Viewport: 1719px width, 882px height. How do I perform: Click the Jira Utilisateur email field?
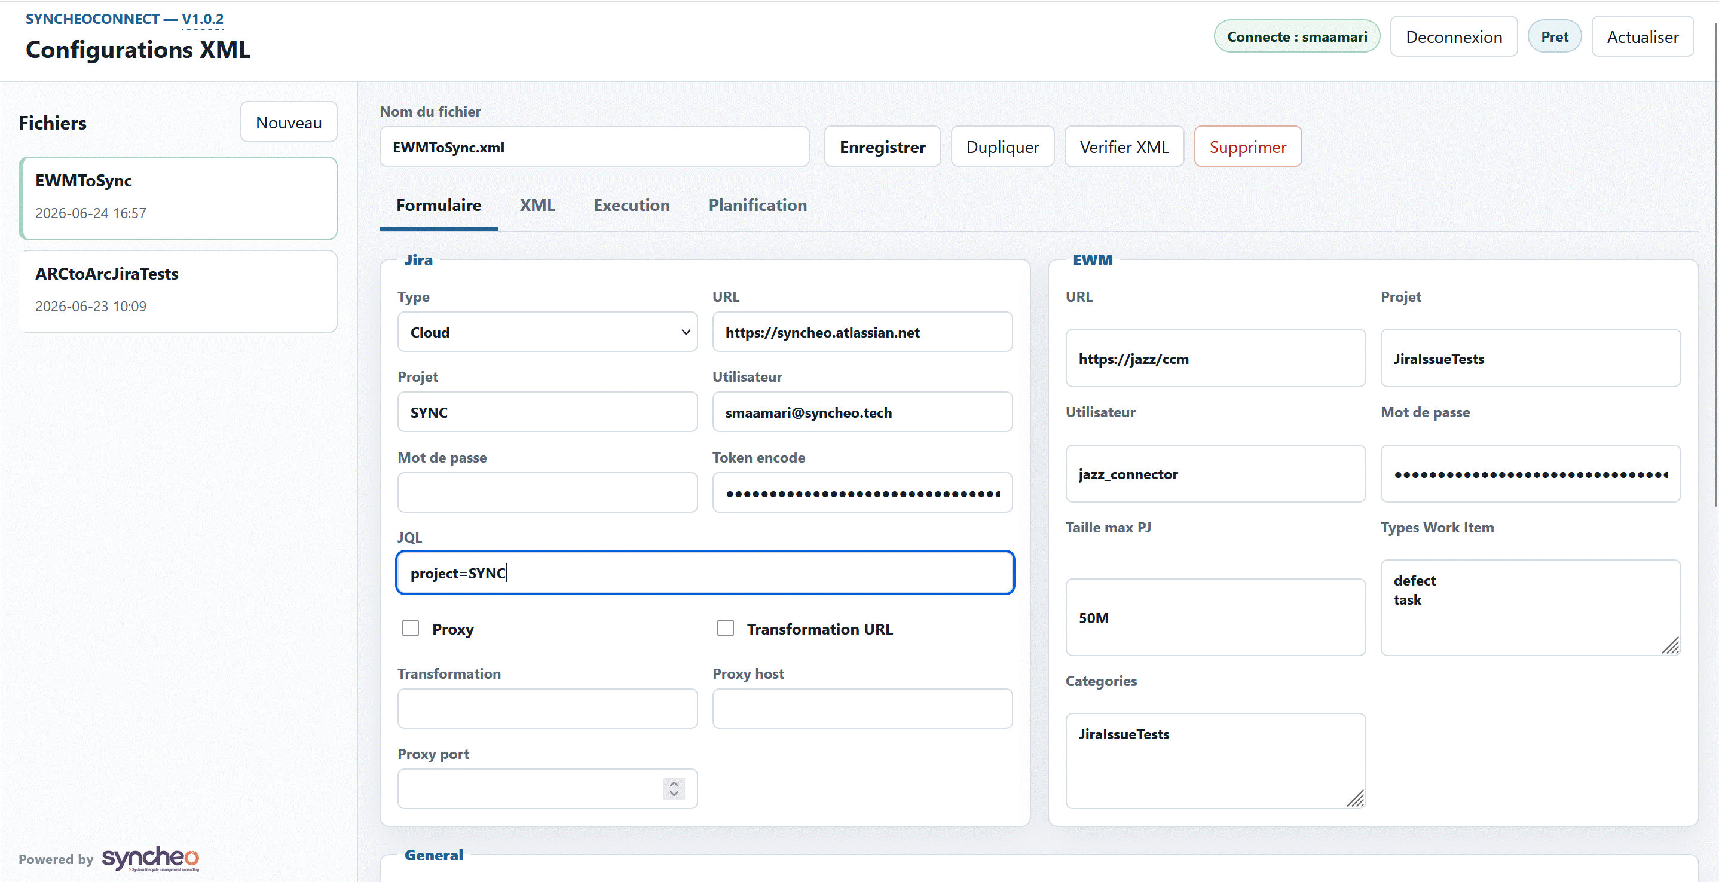pos(862,412)
